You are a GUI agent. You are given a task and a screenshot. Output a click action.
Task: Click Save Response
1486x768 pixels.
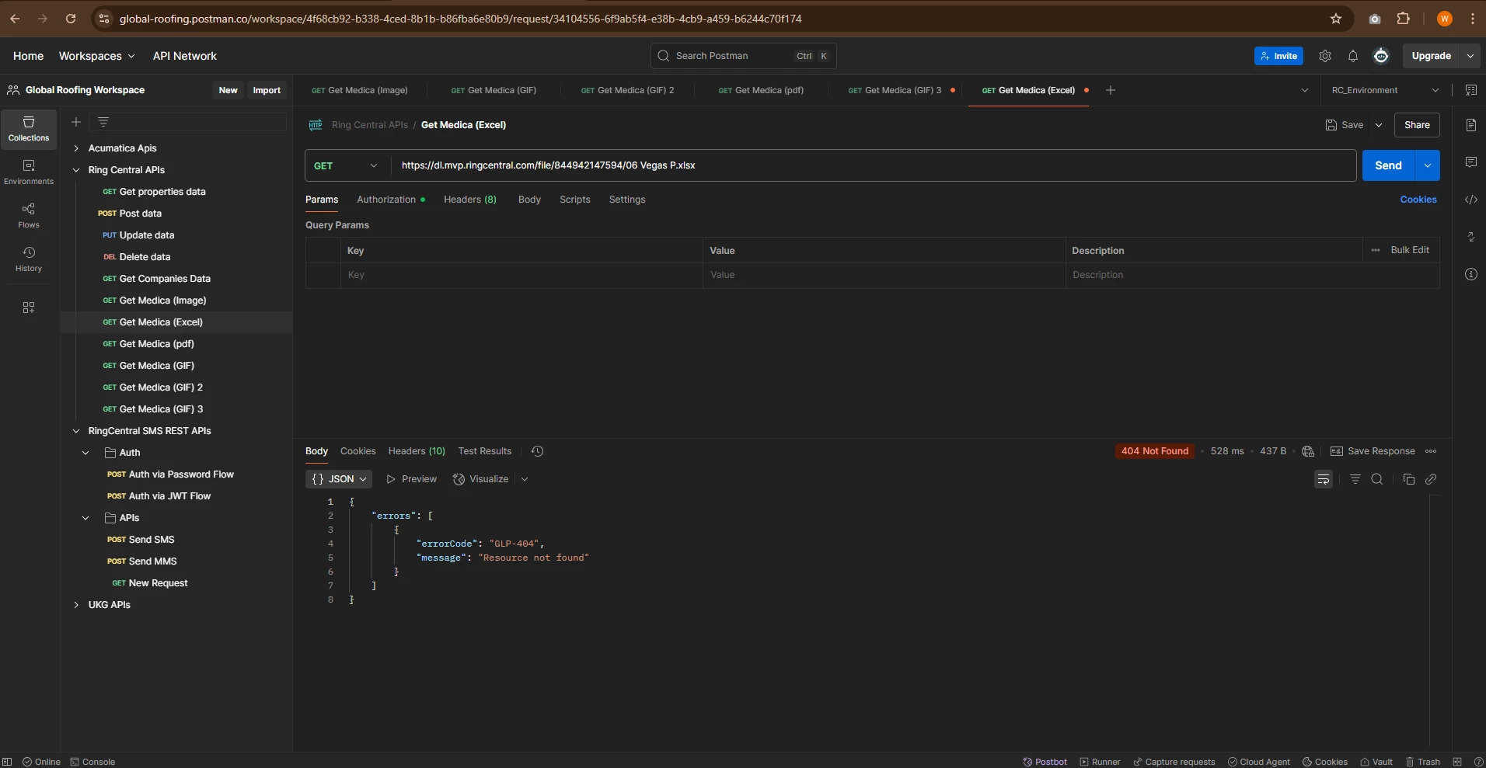(1373, 451)
